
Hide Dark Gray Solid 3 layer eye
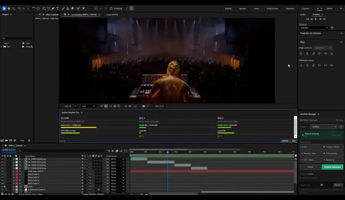coord(2,171)
